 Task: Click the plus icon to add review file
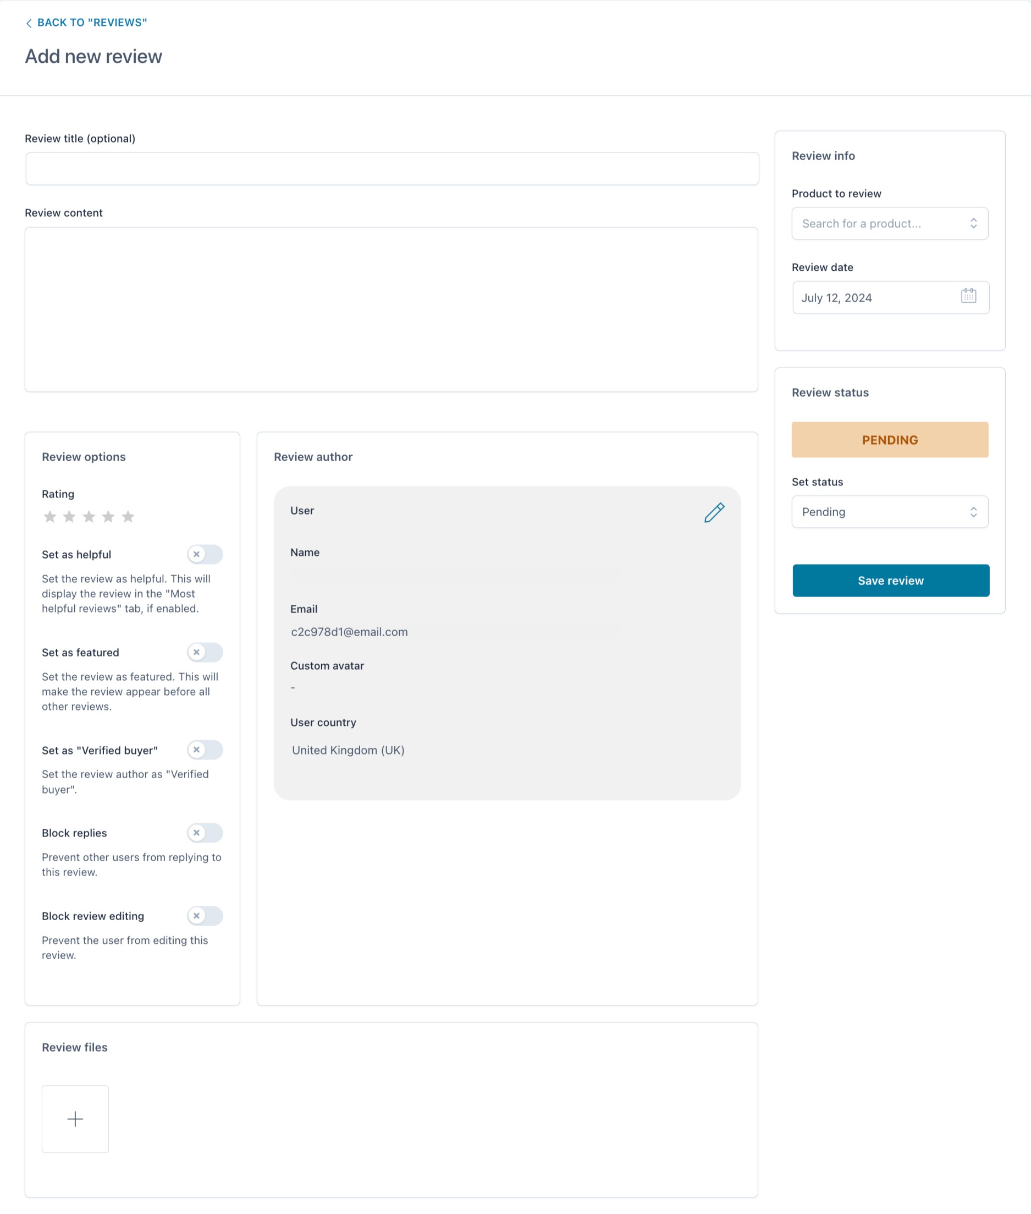[75, 1119]
